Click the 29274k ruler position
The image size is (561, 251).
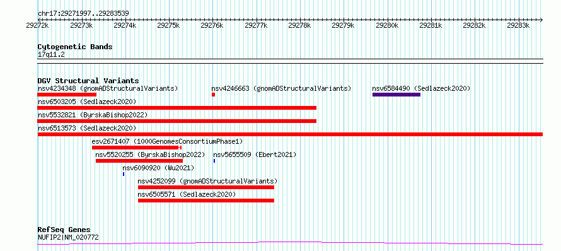click(125, 25)
